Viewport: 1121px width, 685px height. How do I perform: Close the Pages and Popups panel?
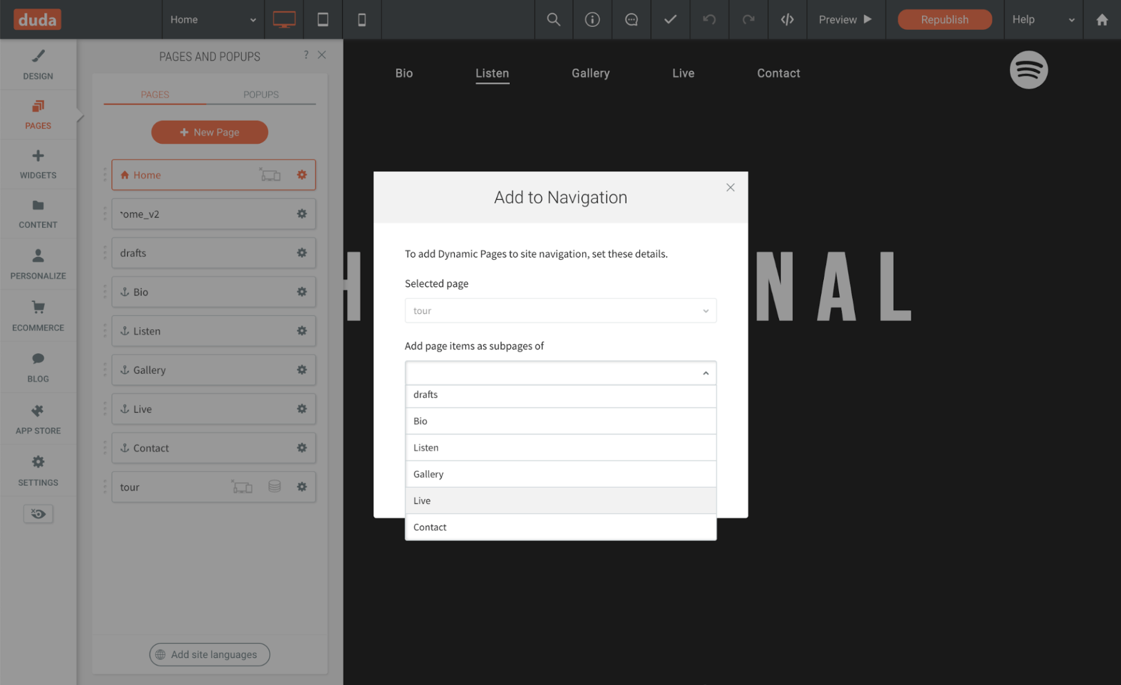pyautogui.click(x=322, y=55)
